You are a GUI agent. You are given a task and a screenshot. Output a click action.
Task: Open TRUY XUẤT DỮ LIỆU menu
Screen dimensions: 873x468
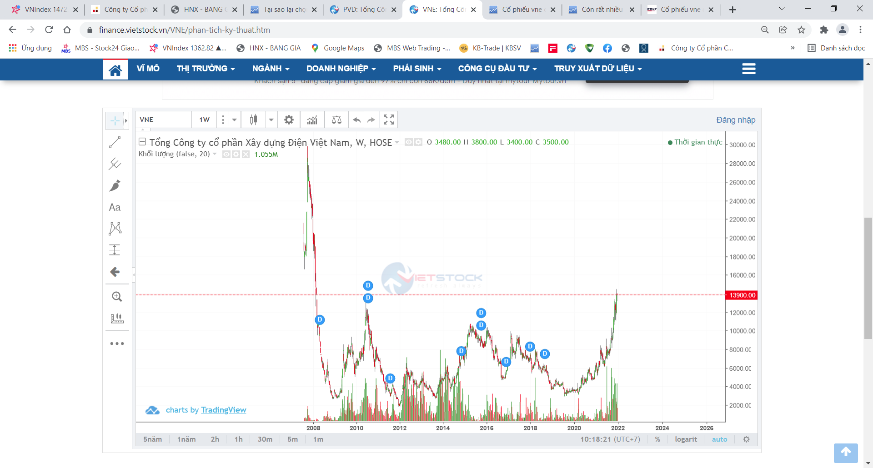[598, 69]
